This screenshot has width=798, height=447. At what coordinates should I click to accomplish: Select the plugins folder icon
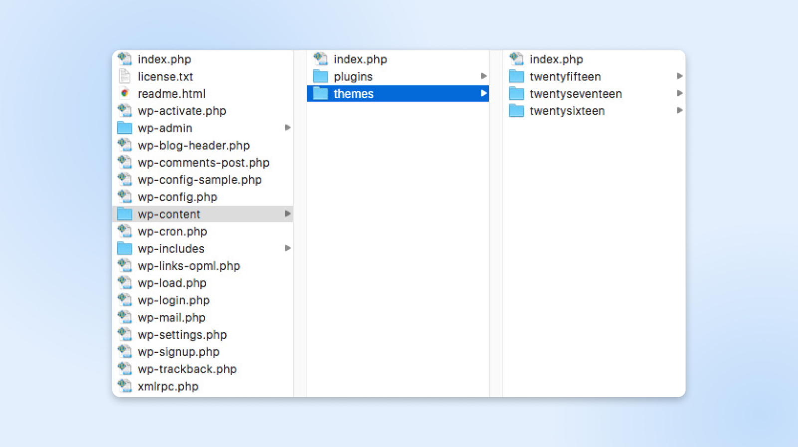pyautogui.click(x=320, y=76)
